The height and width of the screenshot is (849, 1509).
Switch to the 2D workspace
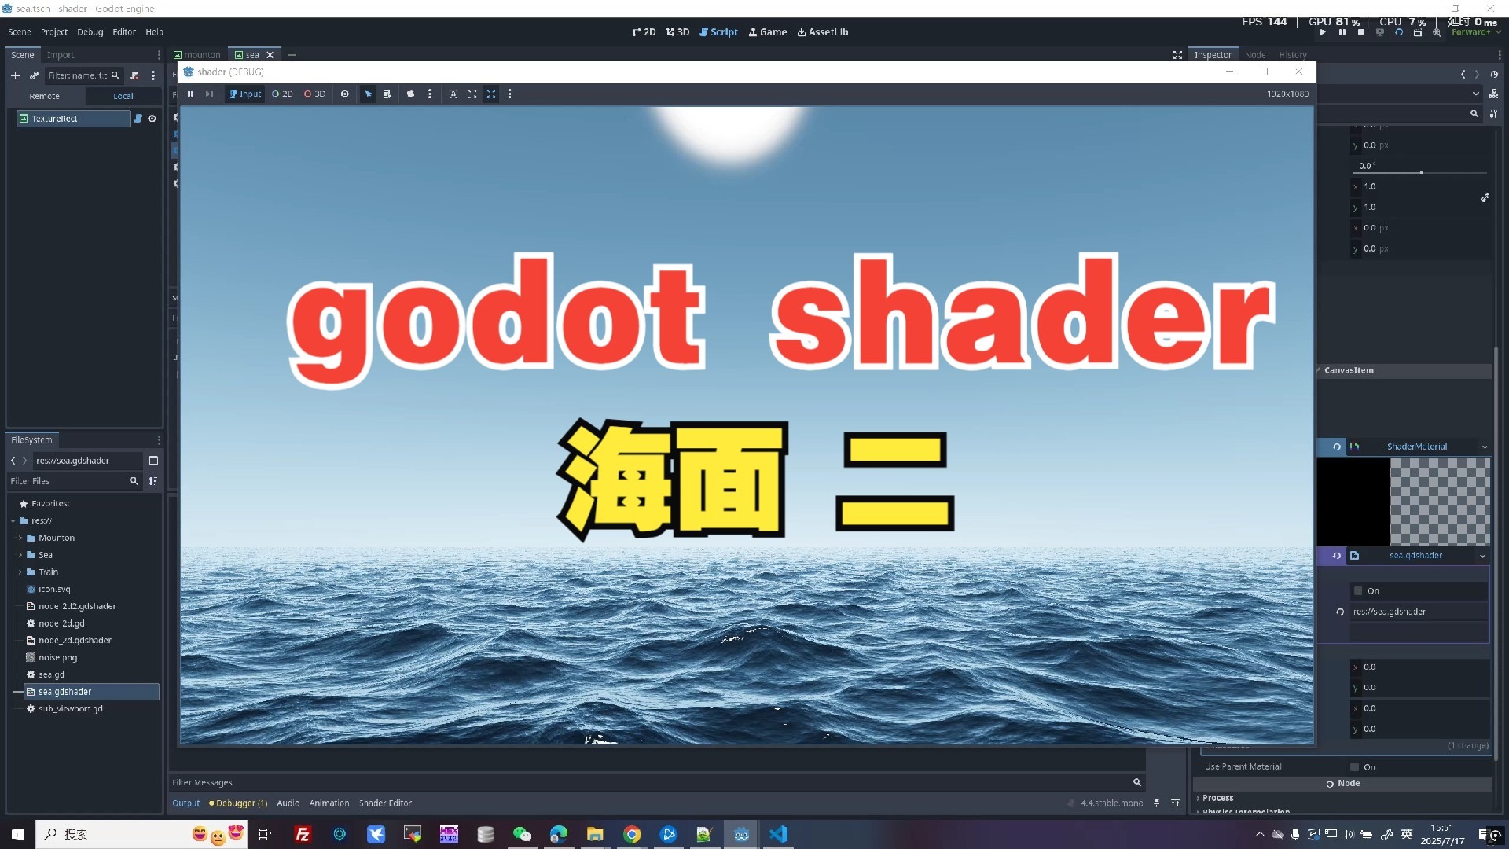pyautogui.click(x=644, y=32)
